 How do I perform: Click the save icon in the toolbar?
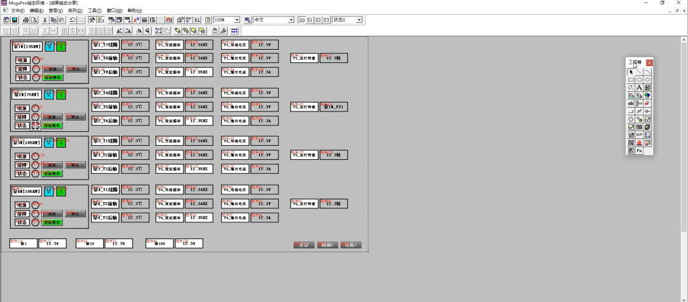[x=15, y=20]
